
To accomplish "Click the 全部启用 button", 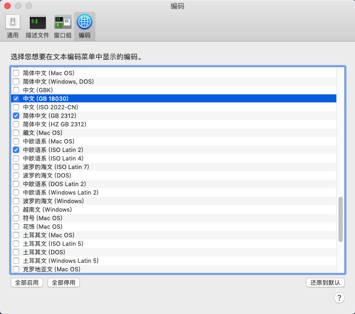I will coord(27,283).
